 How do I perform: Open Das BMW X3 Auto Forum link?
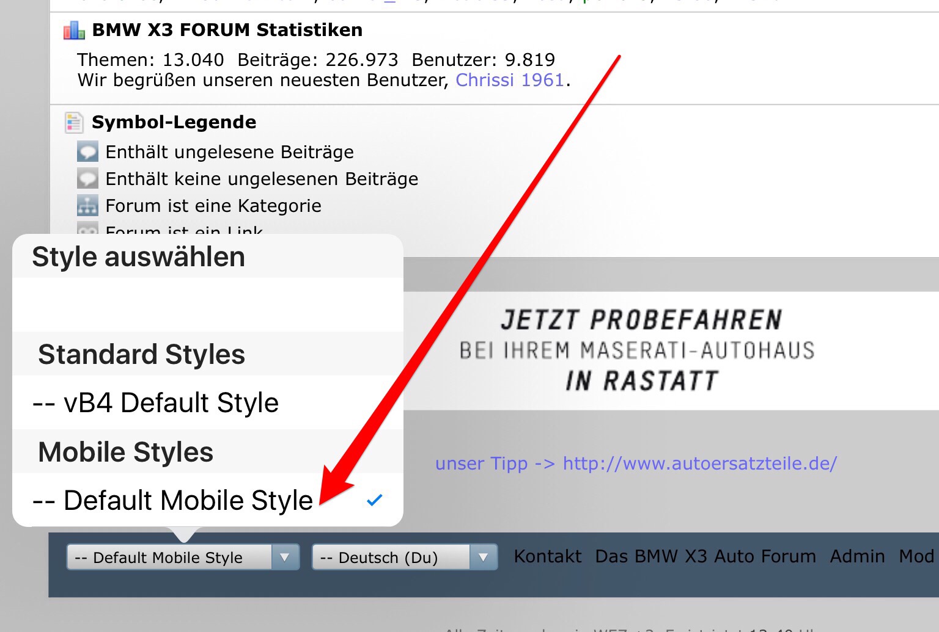pos(705,556)
